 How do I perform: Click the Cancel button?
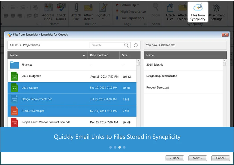(220, 158)
